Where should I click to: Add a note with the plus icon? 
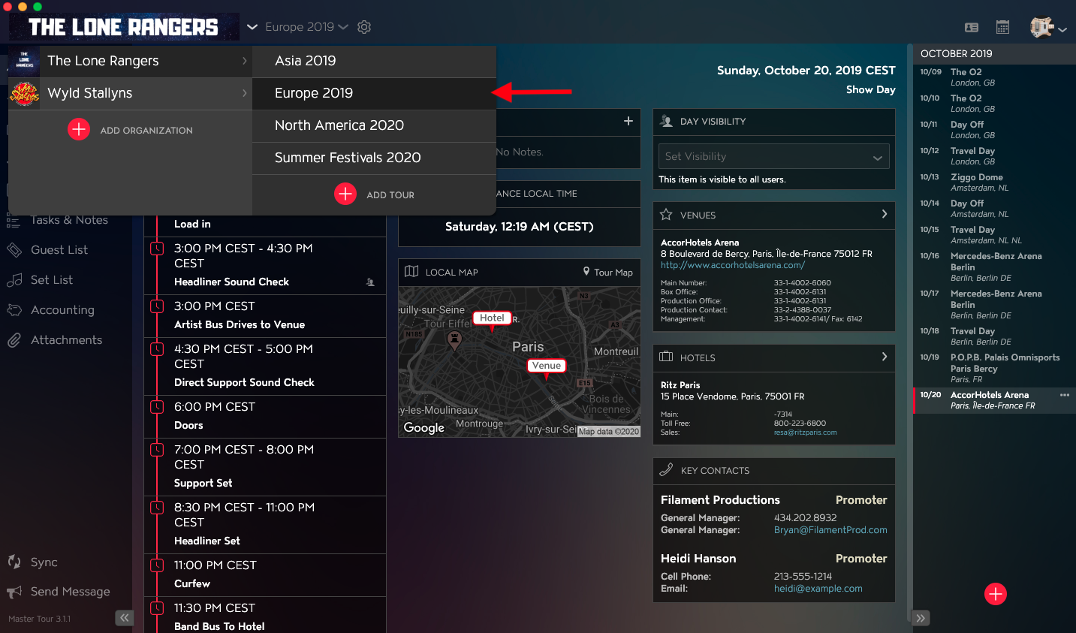tap(628, 121)
